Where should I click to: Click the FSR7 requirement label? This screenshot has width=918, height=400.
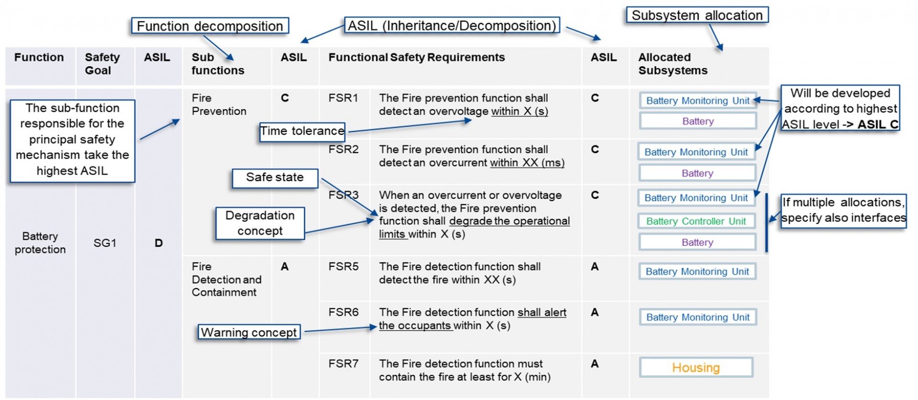343,364
